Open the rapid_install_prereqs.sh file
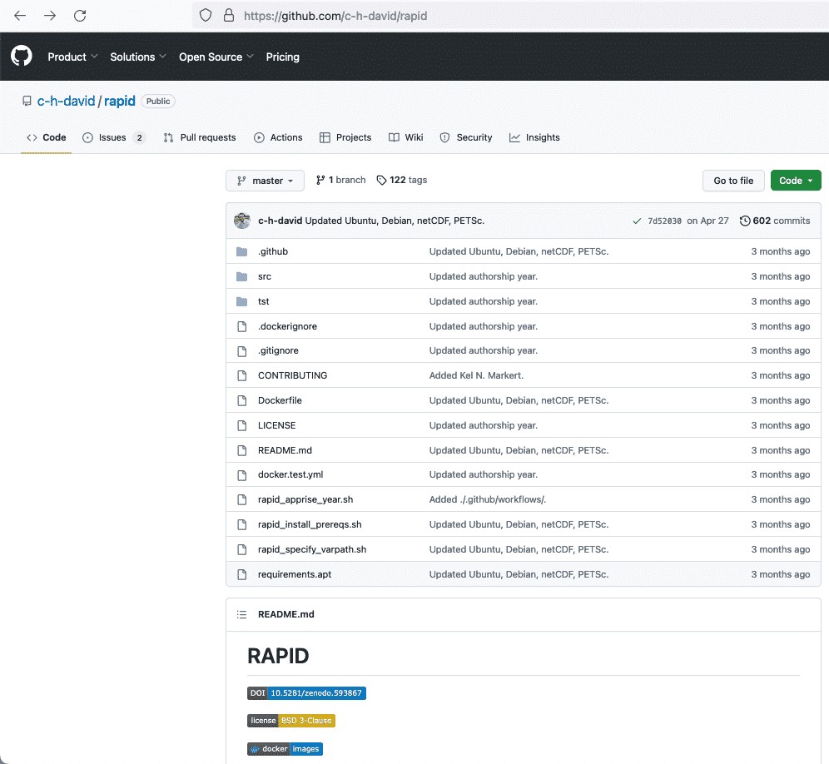The image size is (829, 764). pos(310,524)
